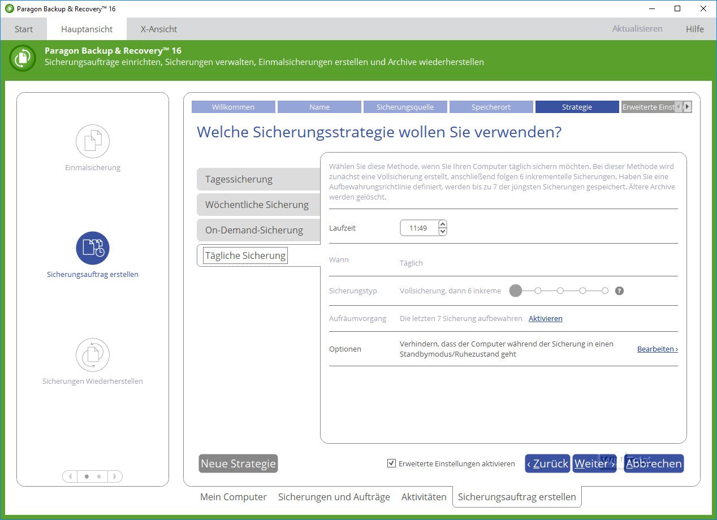
Task: Go to the Name wizard step
Action: (319, 107)
